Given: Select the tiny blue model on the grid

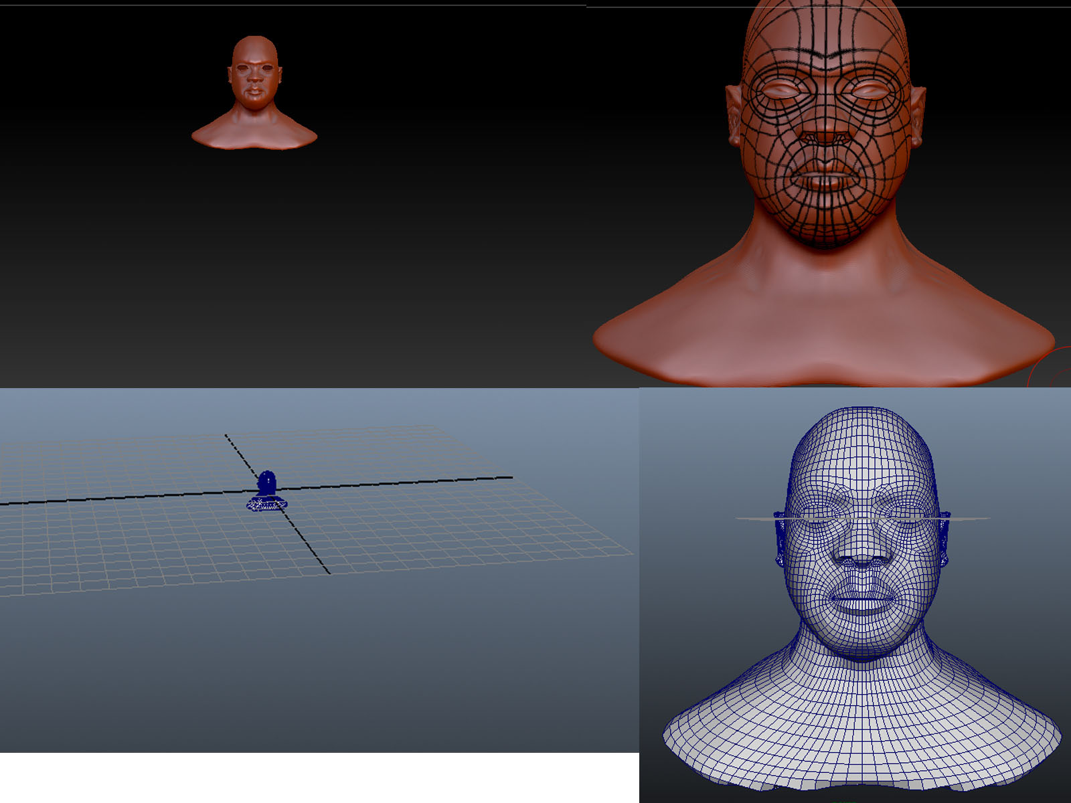Looking at the screenshot, I should (x=266, y=492).
